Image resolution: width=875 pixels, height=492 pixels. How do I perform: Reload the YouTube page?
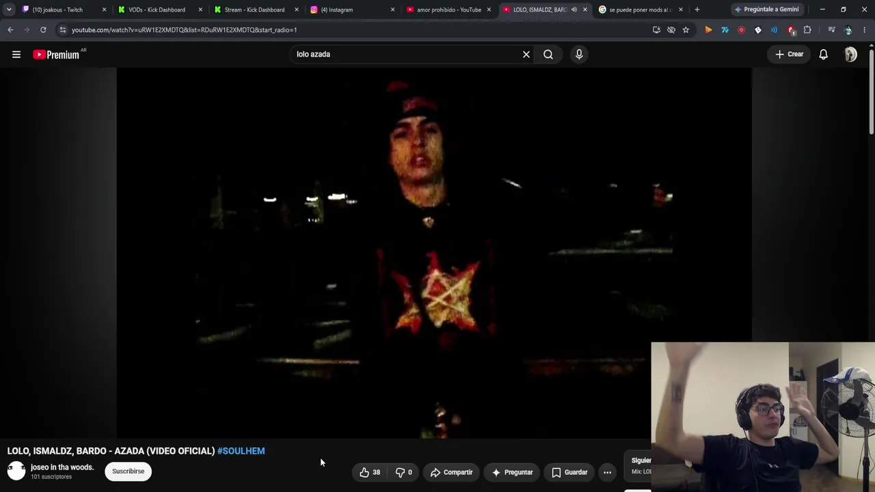pos(43,30)
